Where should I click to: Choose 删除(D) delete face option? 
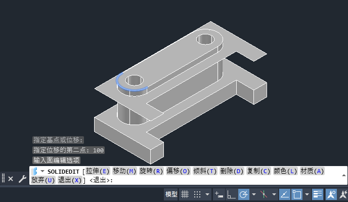tap(232, 171)
